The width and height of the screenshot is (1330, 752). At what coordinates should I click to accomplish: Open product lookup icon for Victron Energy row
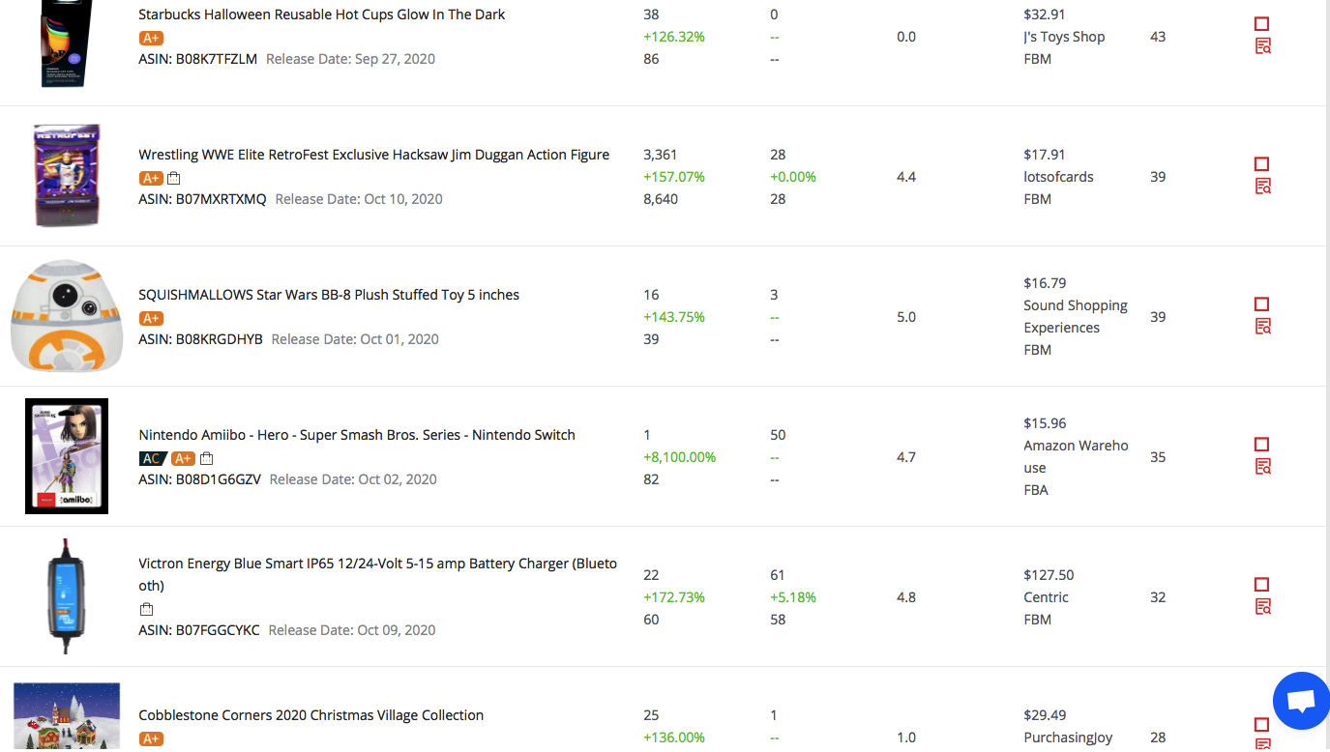click(x=1262, y=607)
